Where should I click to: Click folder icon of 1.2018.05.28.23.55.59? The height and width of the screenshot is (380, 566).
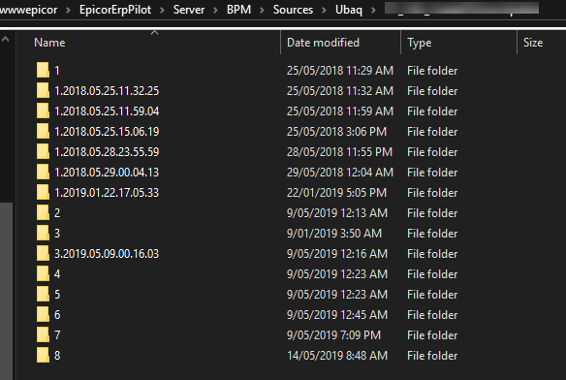43,151
